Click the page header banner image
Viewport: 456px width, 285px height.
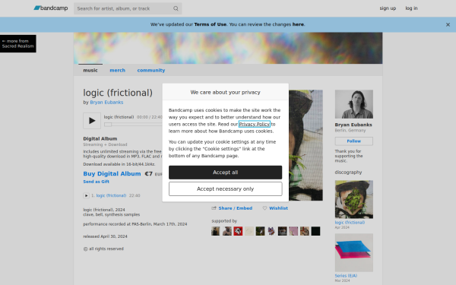coord(228,48)
